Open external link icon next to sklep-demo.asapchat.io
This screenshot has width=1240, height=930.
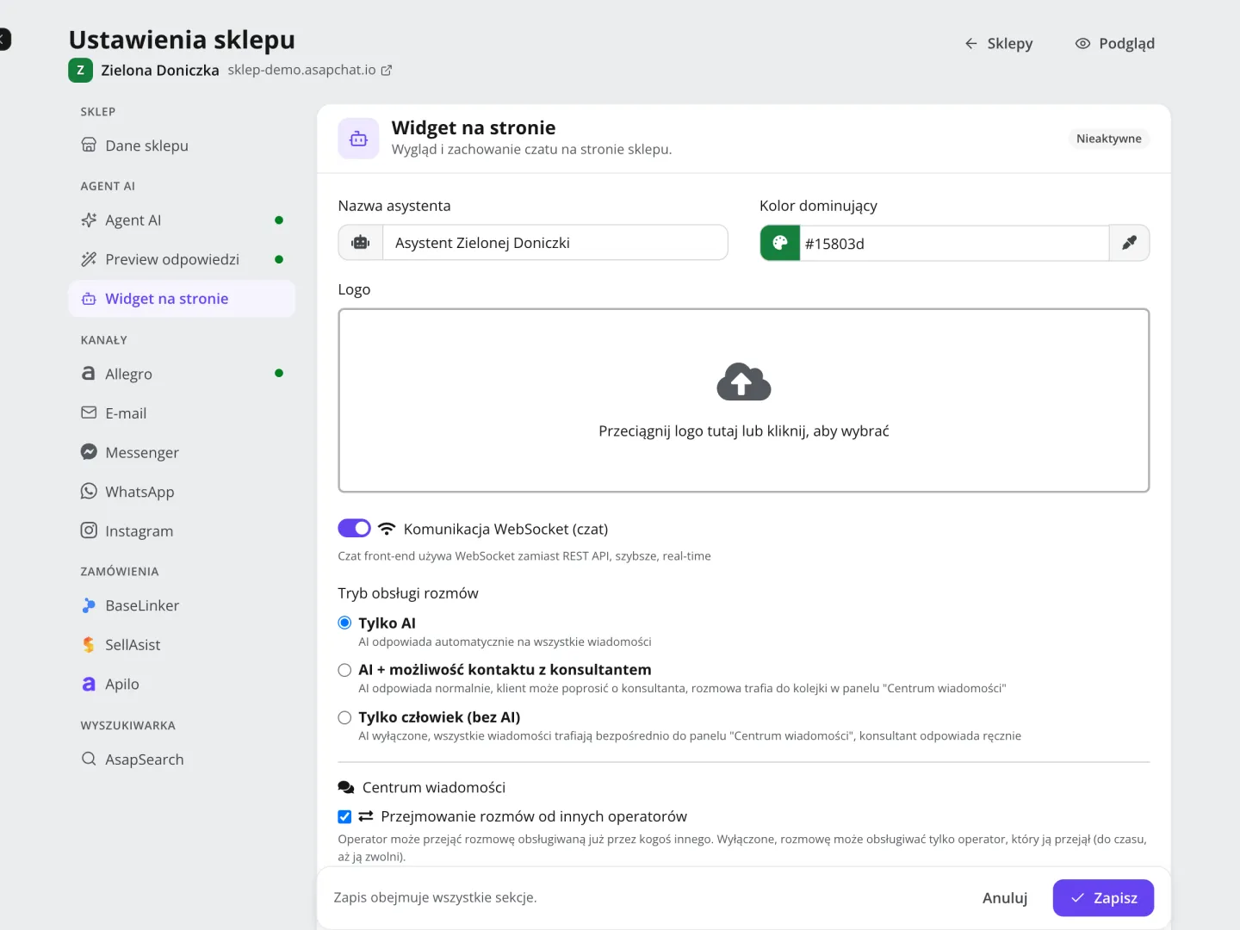(387, 71)
